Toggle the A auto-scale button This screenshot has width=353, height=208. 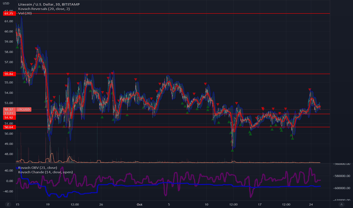(x=342, y=204)
